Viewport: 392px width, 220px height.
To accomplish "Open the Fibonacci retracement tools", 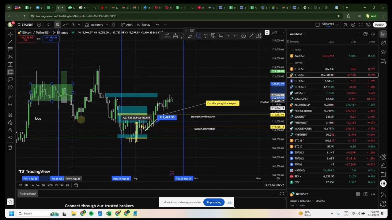I will tap(10, 49).
